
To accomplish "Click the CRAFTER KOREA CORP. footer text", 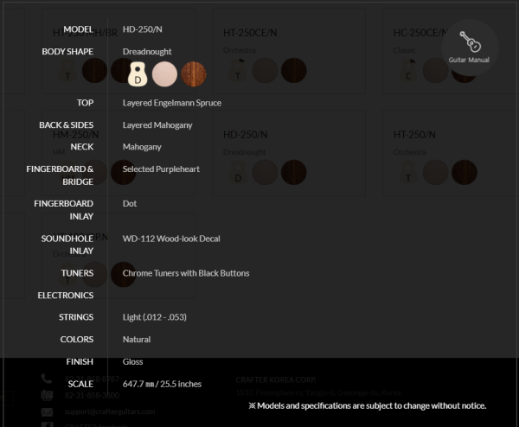I will point(276,379).
